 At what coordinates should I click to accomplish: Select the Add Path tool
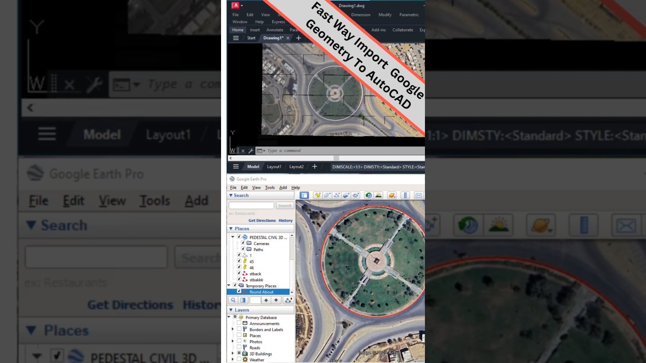(x=337, y=195)
